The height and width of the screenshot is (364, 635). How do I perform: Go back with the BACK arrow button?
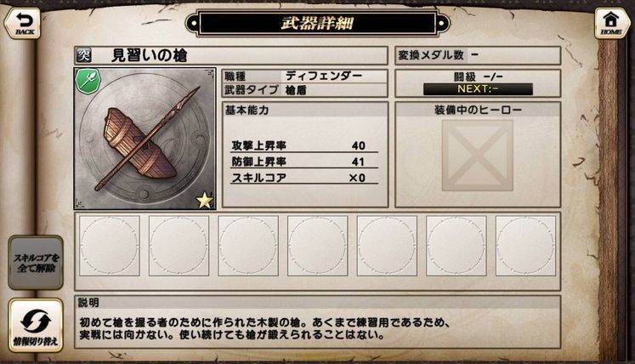click(23, 23)
